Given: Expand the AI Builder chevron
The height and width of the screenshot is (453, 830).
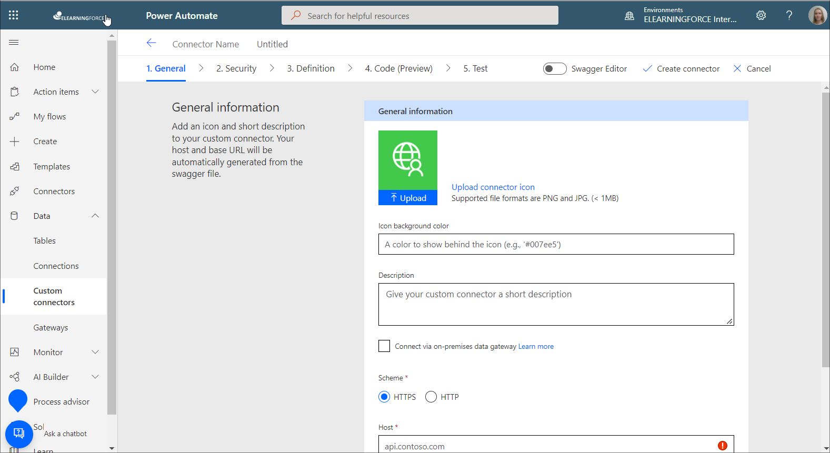Looking at the screenshot, I should click(95, 377).
